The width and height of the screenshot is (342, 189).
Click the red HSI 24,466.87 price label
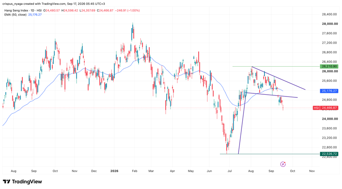326,108
